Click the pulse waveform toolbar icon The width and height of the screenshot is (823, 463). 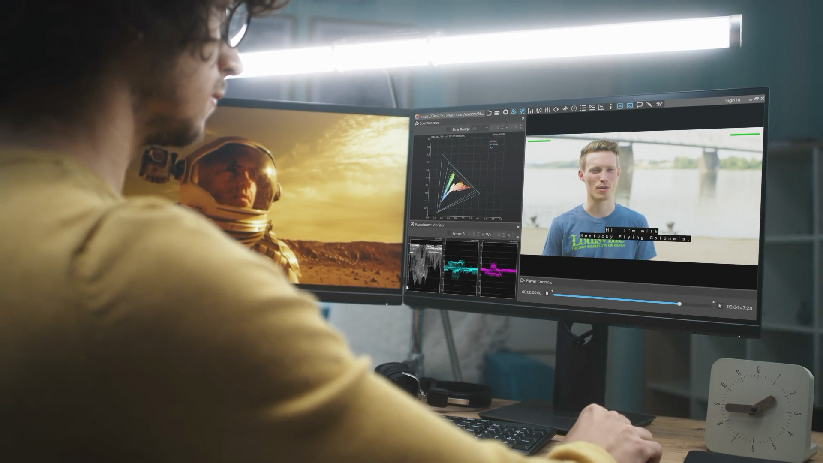click(565, 109)
